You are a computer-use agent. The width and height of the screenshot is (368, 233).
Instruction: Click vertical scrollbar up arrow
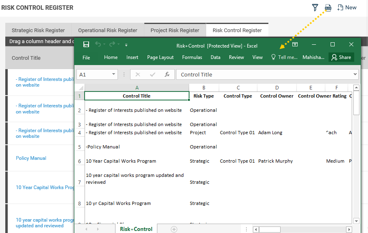(x=356, y=88)
